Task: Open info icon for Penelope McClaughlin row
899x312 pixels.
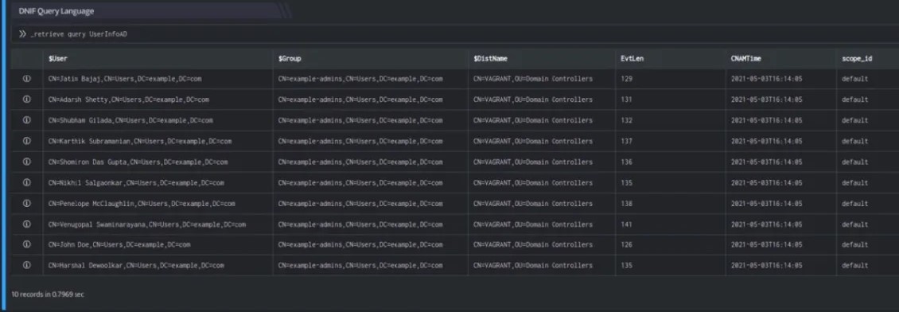Action: 26,204
